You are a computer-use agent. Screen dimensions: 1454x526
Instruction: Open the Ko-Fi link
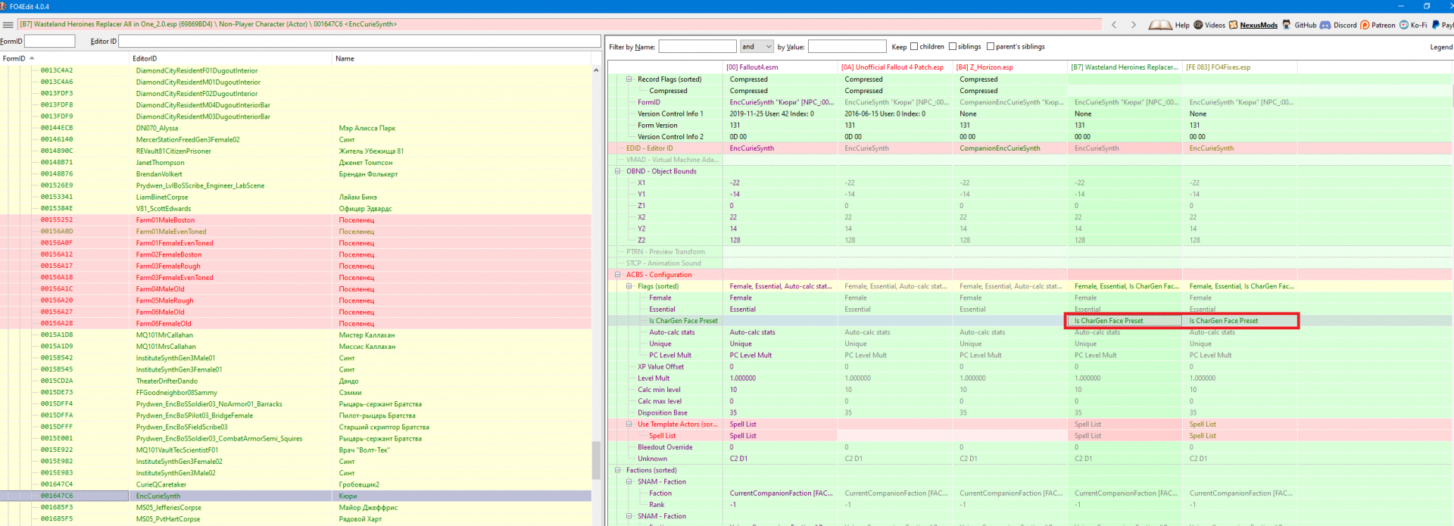tap(1403, 25)
